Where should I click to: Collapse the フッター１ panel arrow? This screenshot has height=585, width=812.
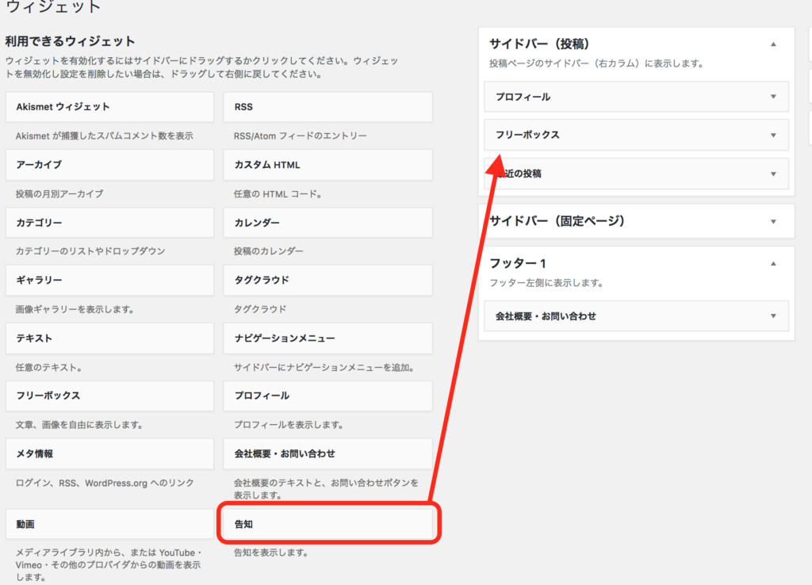(773, 263)
